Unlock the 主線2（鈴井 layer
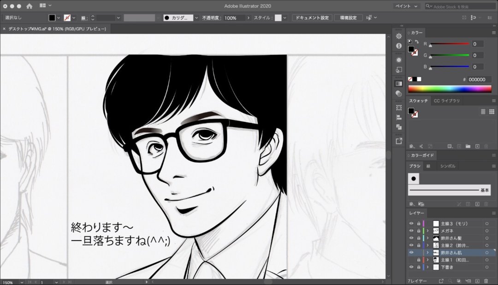 click(x=419, y=245)
